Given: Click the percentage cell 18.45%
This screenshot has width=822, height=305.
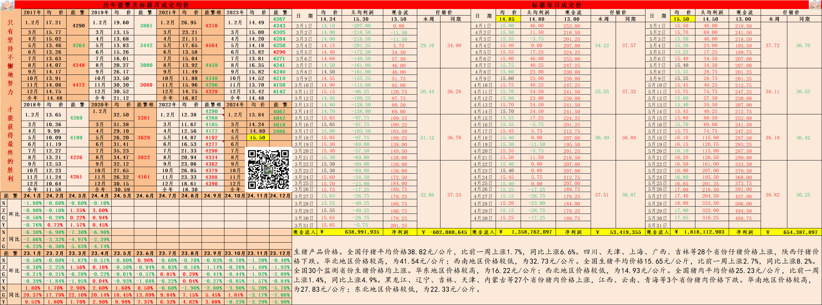Looking at the screenshot, I should [x=122, y=295].
